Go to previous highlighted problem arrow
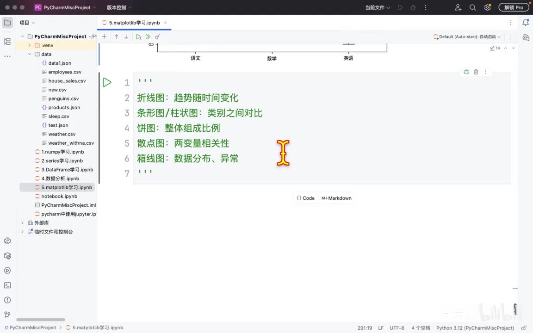The image size is (533, 333). pyautogui.click(x=506, y=48)
